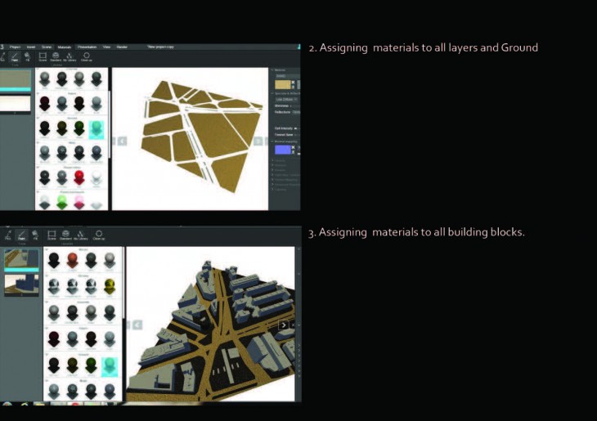Collapse the Specular & Reflection section
Viewport: 597px width, 421px height.
click(273, 93)
